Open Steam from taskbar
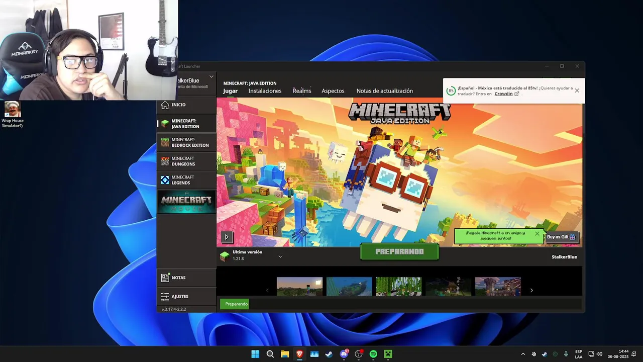 pyautogui.click(x=329, y=354)
